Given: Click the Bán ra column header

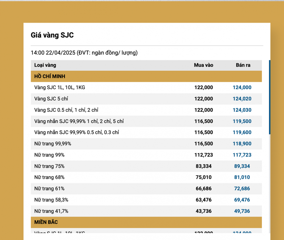Looking at the screenshot, I should click(x=243, y=65).
